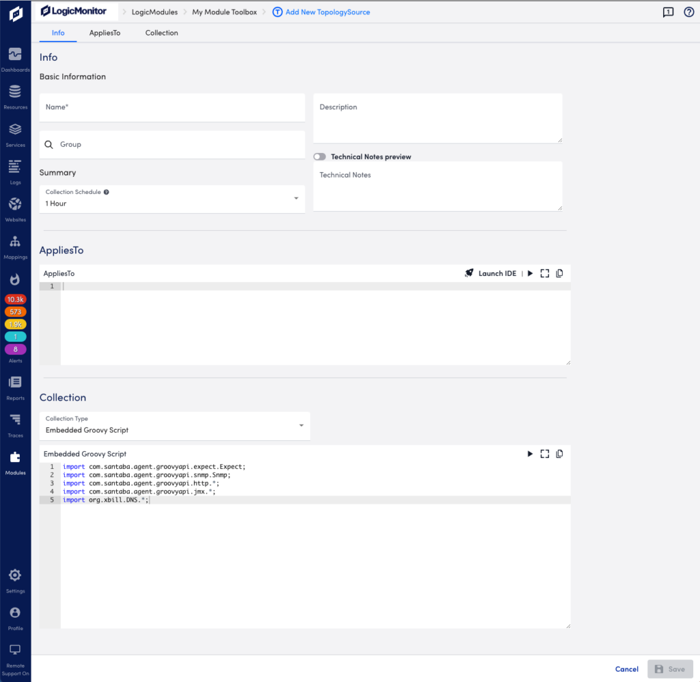Click the groovyapi.jmx import line
This screenshot has height=682, width=700.
(x=139, y=491)
